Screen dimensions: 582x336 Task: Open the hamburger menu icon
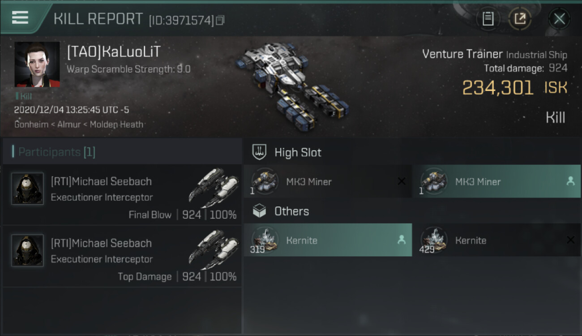click(20, 17)
